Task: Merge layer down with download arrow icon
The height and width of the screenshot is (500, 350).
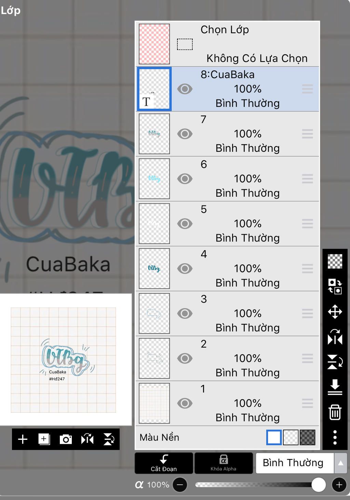Action: point(335,386)
